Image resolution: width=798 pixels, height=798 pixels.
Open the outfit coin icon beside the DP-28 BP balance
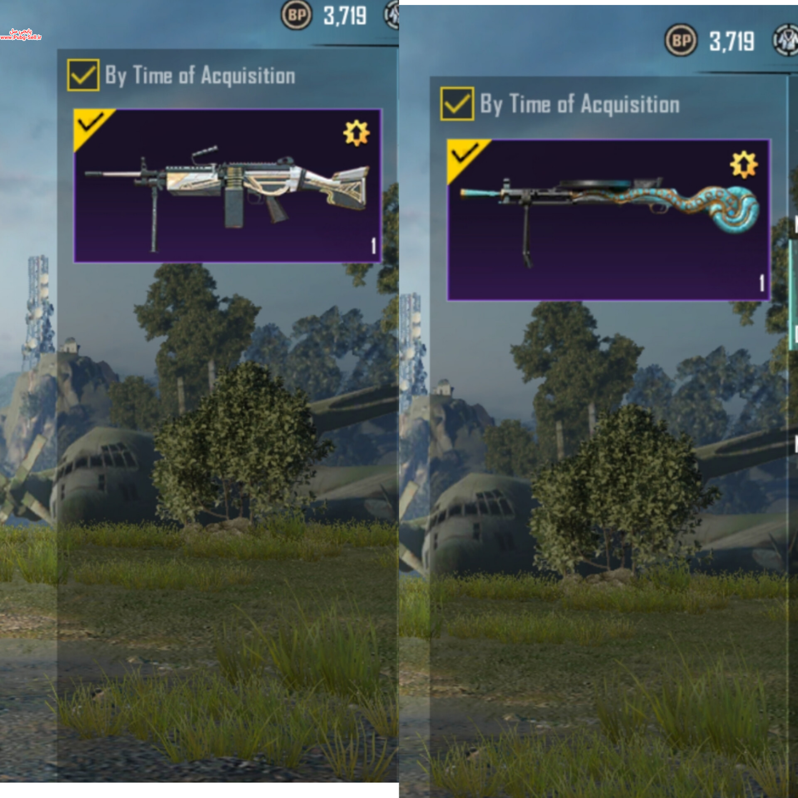coord(786,40)
